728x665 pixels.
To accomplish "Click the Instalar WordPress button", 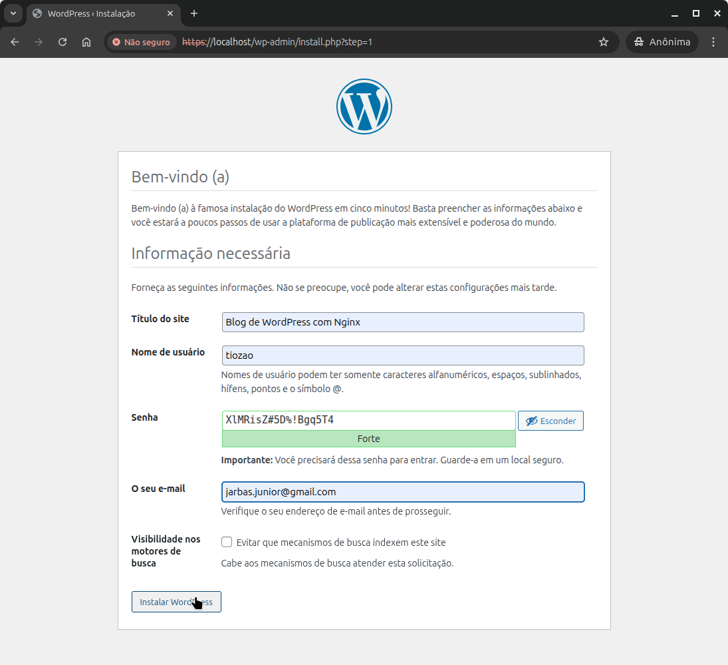I will pos(176,602).
